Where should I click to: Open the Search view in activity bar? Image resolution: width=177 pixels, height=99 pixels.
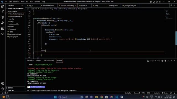click(x=3, y=12)
